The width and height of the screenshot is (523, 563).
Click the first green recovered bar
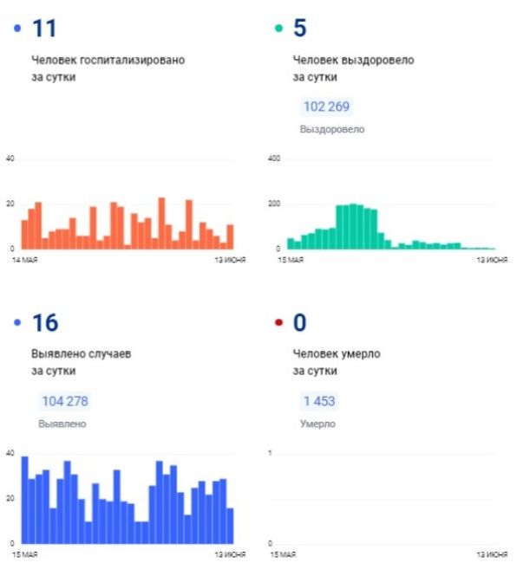[x=291, y=243]
